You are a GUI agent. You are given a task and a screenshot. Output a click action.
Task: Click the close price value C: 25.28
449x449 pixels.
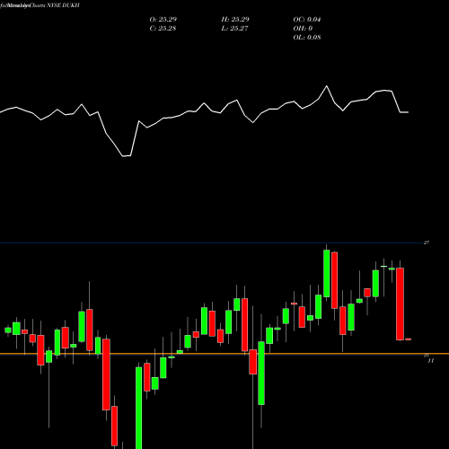pyautogui.click(x=163, y=29)
